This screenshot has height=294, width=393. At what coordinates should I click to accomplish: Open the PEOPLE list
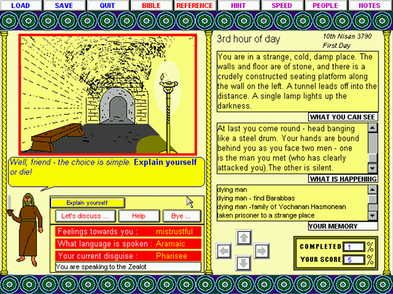325,6
